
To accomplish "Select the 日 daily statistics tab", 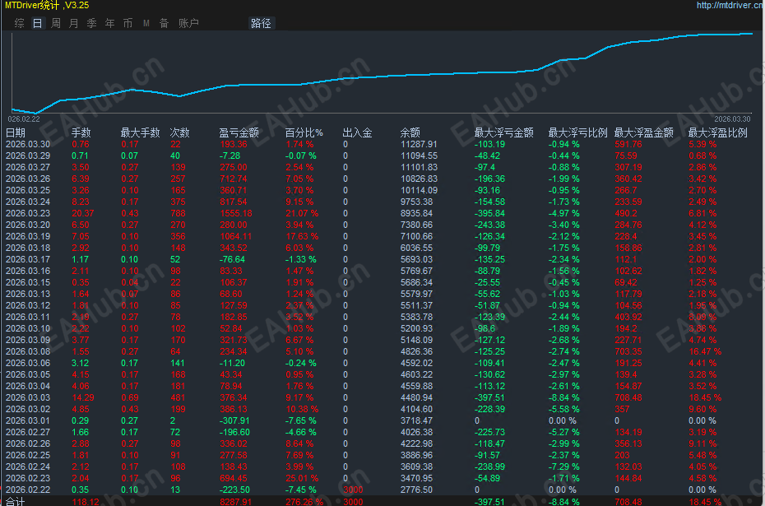I will click(x=38, y=23).
